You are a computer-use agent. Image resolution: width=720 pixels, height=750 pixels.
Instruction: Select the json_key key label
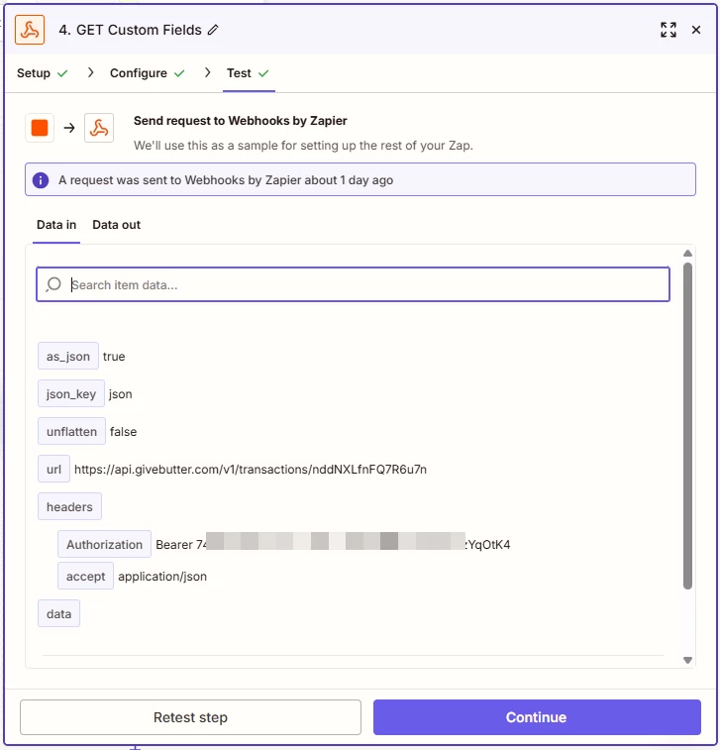pyautogui.click(x=70, y=393)
